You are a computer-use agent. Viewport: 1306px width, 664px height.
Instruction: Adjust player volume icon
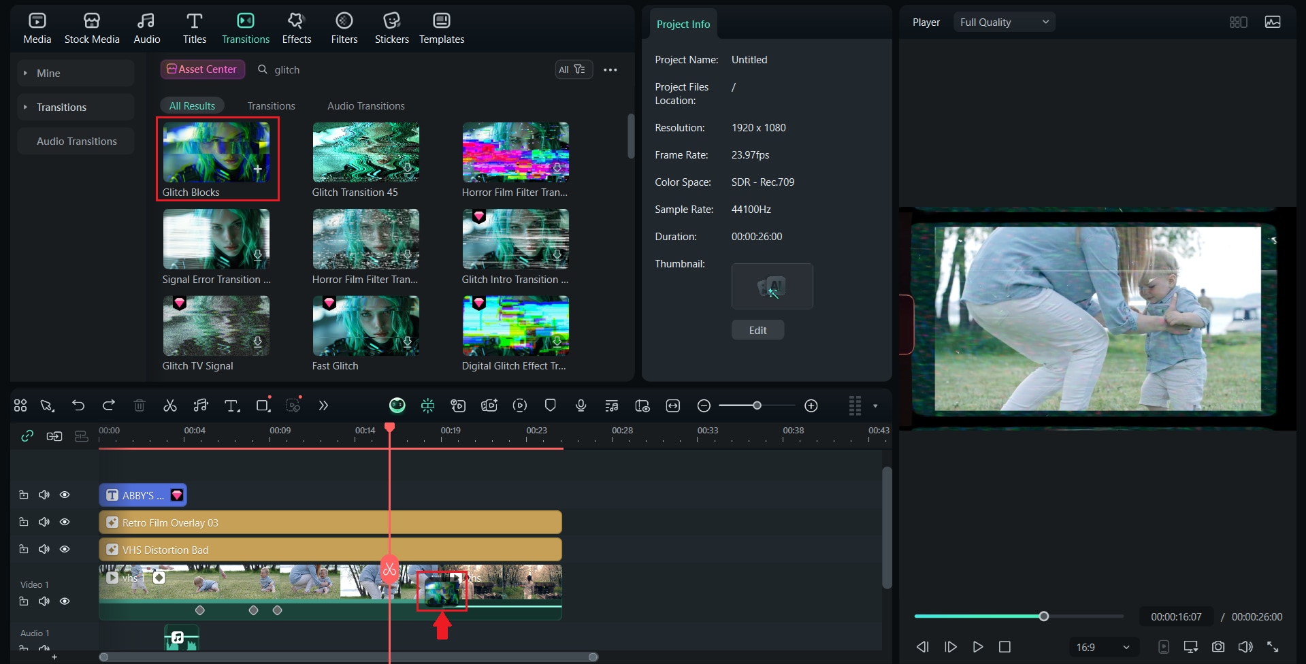tap(1245, 646)
